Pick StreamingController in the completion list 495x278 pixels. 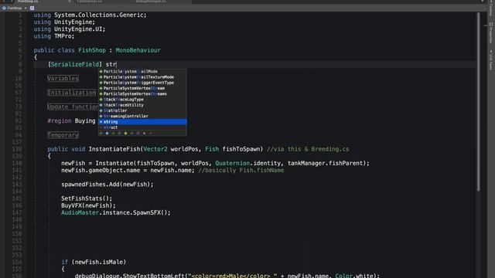click(x=142, y=116)
